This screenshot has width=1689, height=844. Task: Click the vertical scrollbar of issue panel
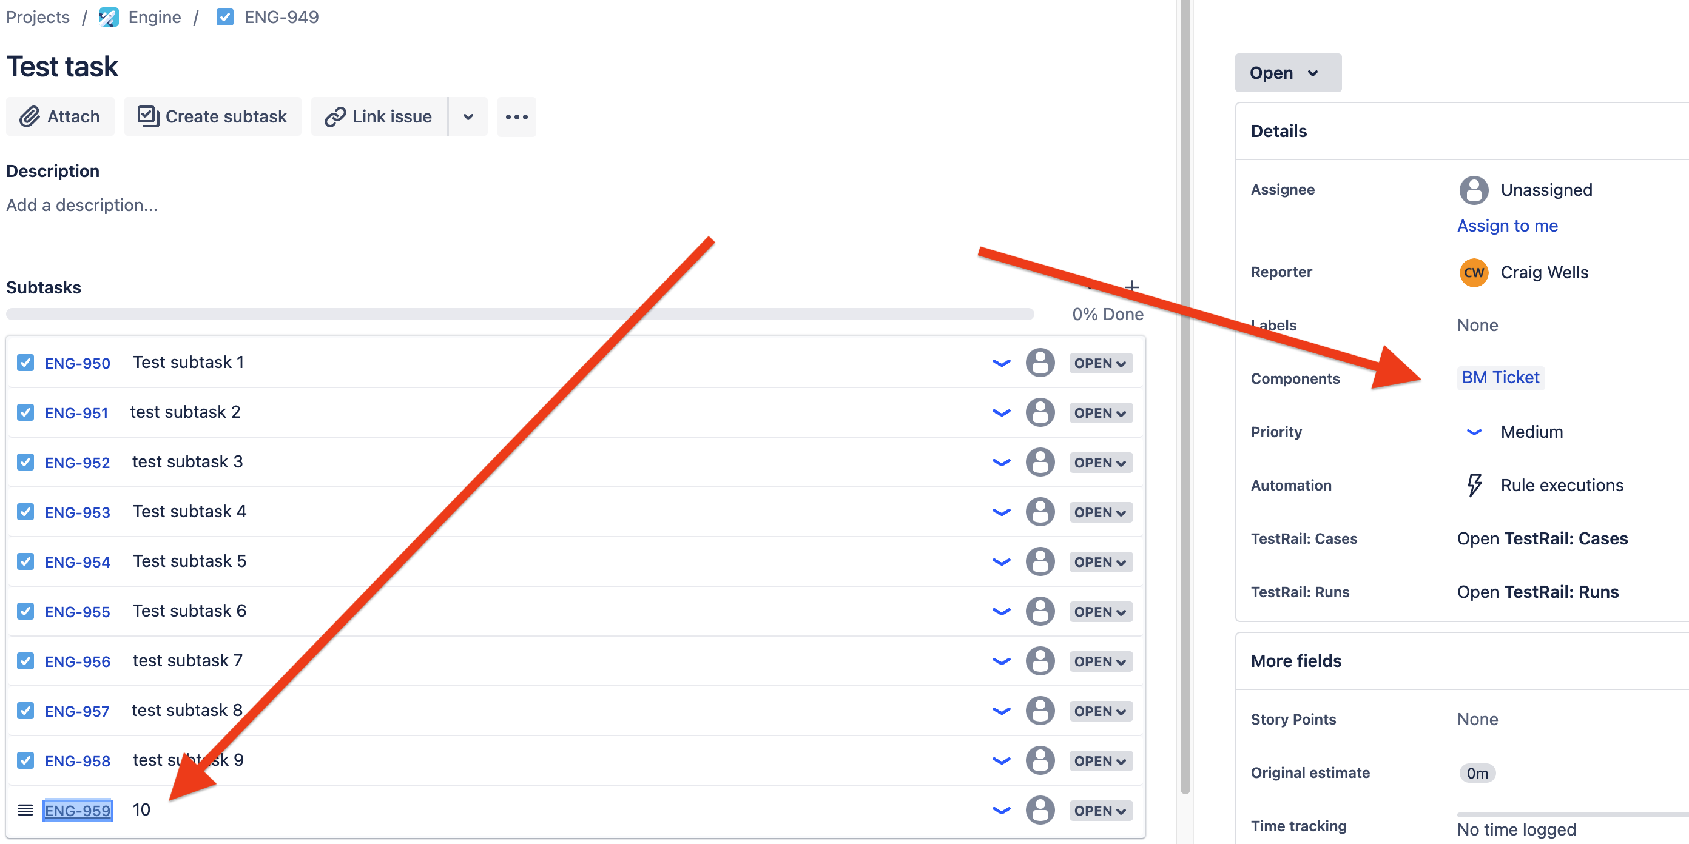1185,397
